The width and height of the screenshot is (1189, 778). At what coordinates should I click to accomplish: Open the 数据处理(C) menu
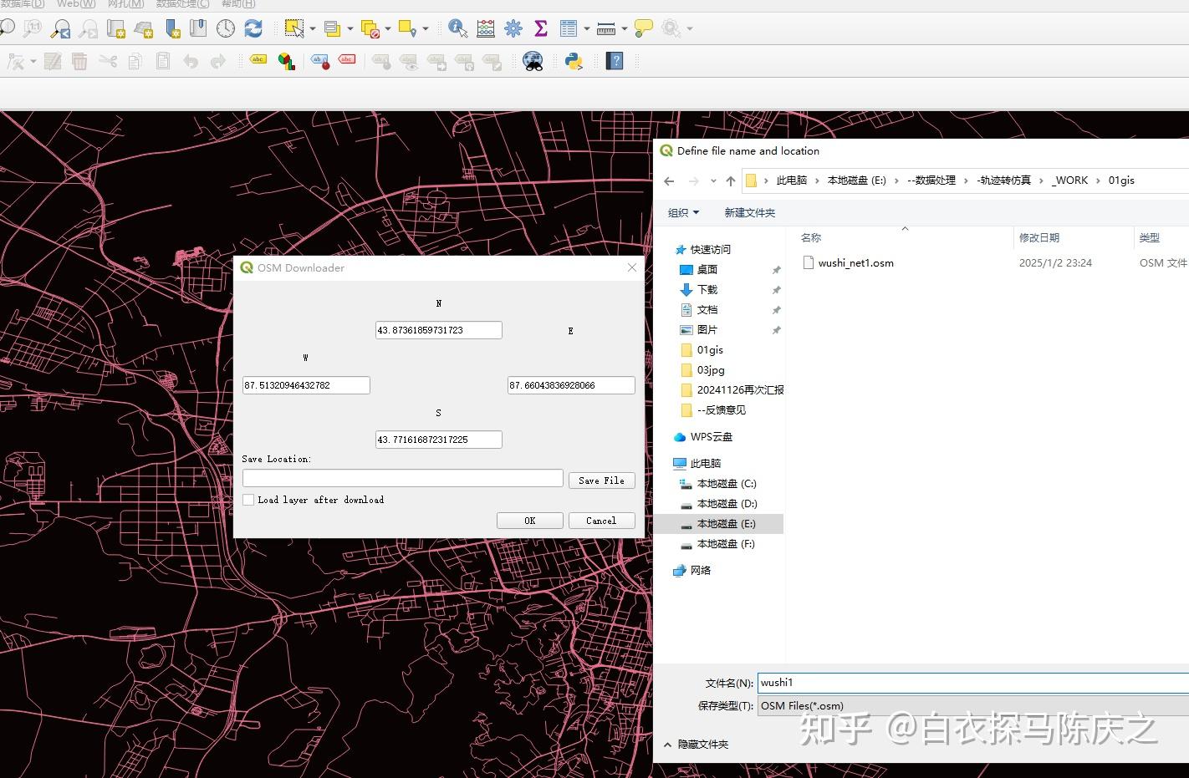(x=182, y=4)
